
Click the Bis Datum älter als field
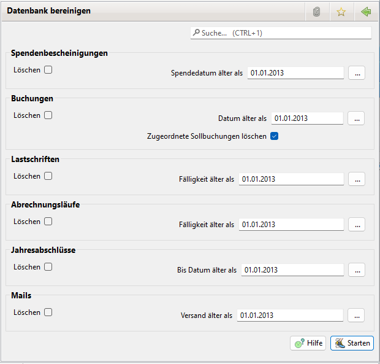pyautogui.click(x=292, y=270)
